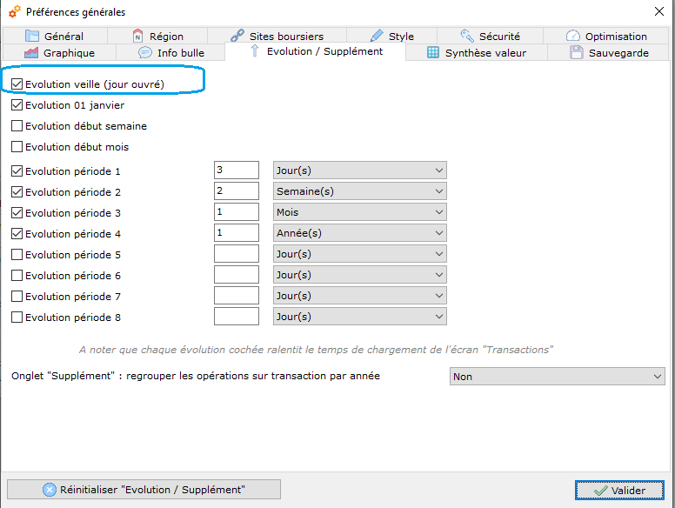Disable Evolution période 3
The width and height of the screenshot is (675, 508).
coord(17,212)
